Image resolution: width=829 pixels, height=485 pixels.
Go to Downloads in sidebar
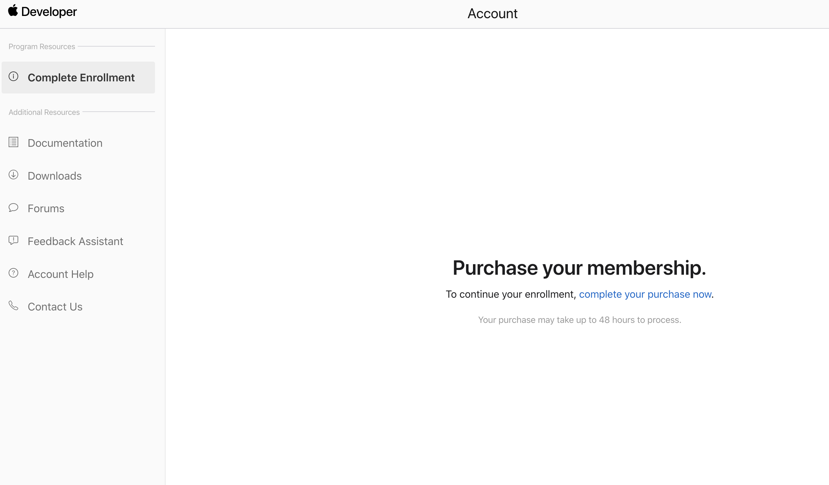[55, 176]
